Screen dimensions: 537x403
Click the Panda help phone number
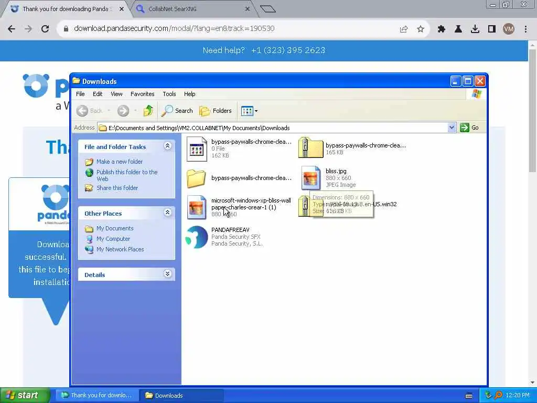(288, 50)
